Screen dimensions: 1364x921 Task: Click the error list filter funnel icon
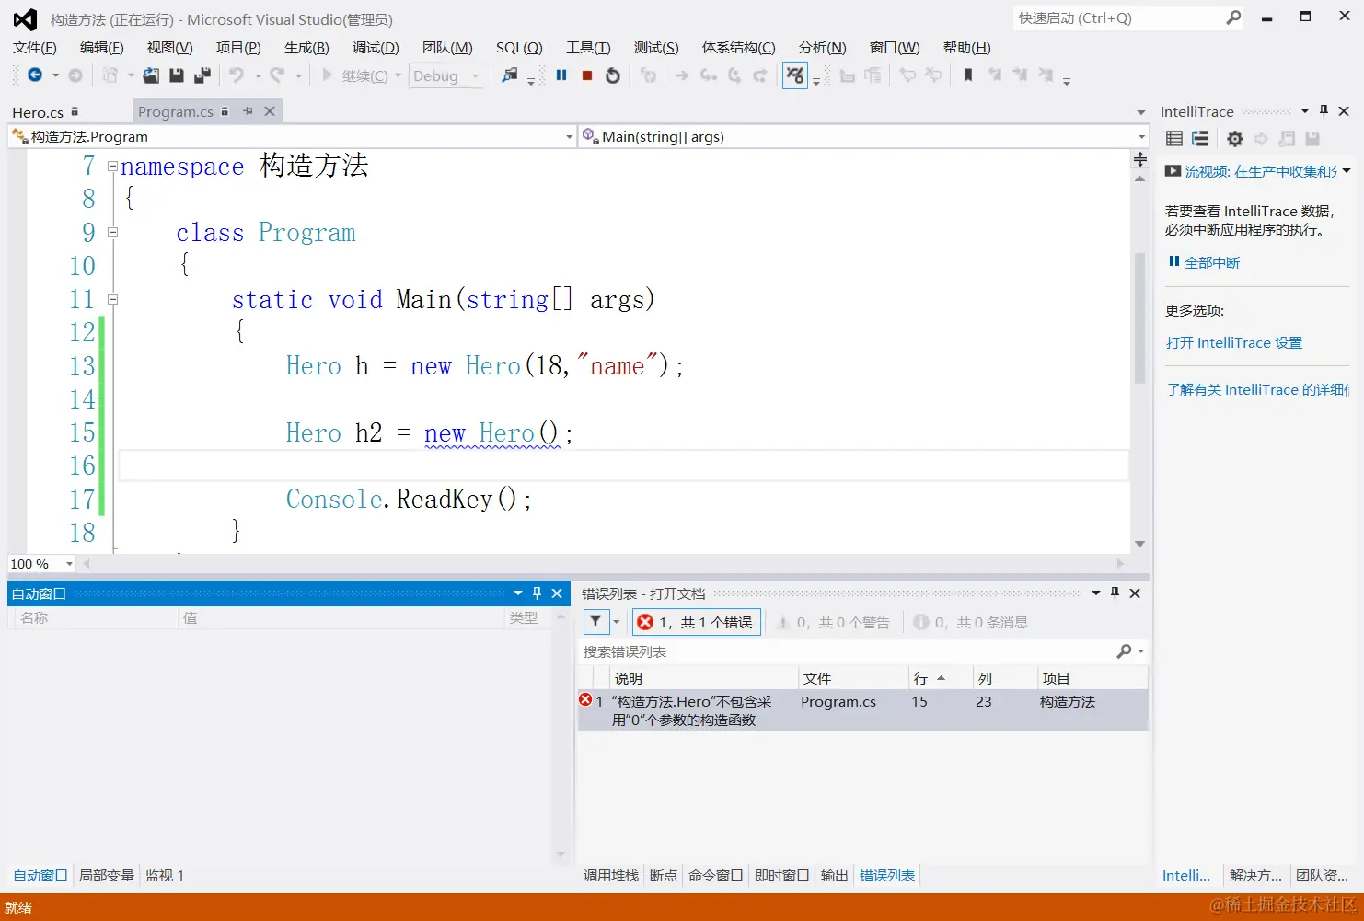click(596, 622)
